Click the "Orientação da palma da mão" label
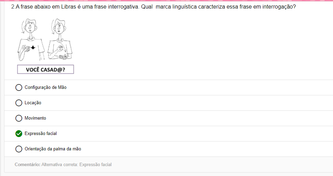 coord(53,149)
